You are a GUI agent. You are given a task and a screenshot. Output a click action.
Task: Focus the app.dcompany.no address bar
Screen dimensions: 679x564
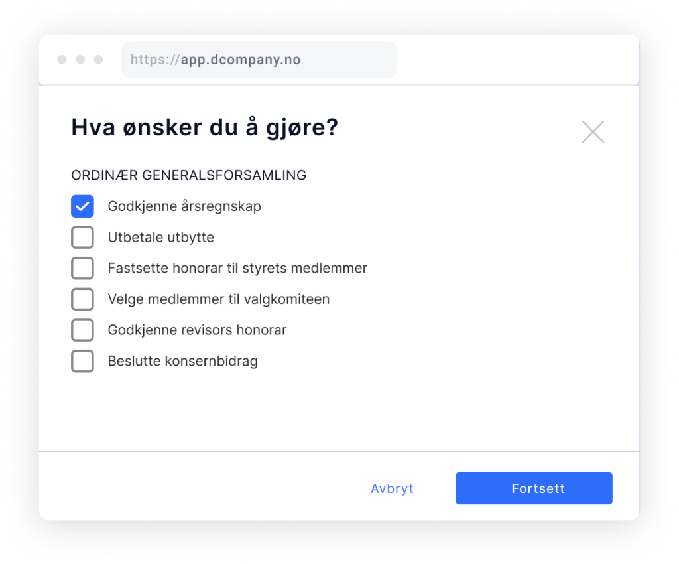pos(259,59)
